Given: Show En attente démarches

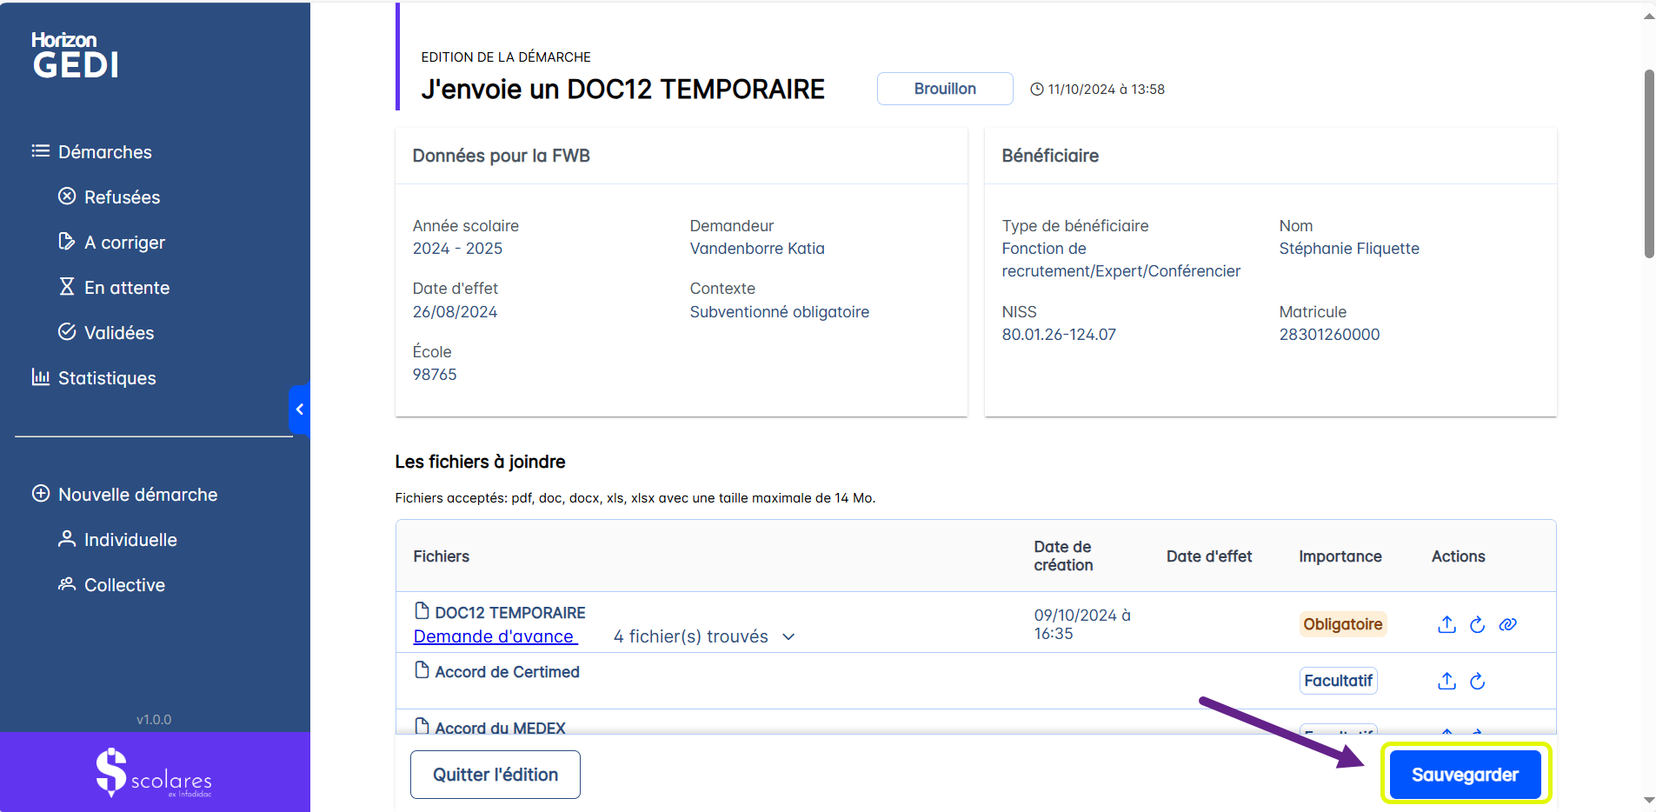Looking at the screenshot, I should coord(126,288).
